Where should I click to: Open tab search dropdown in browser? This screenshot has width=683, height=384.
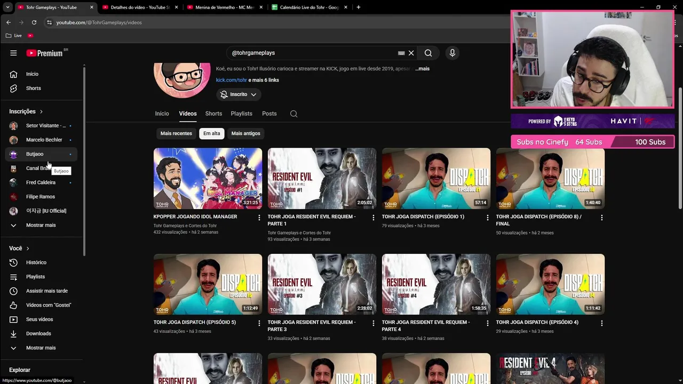7,7
